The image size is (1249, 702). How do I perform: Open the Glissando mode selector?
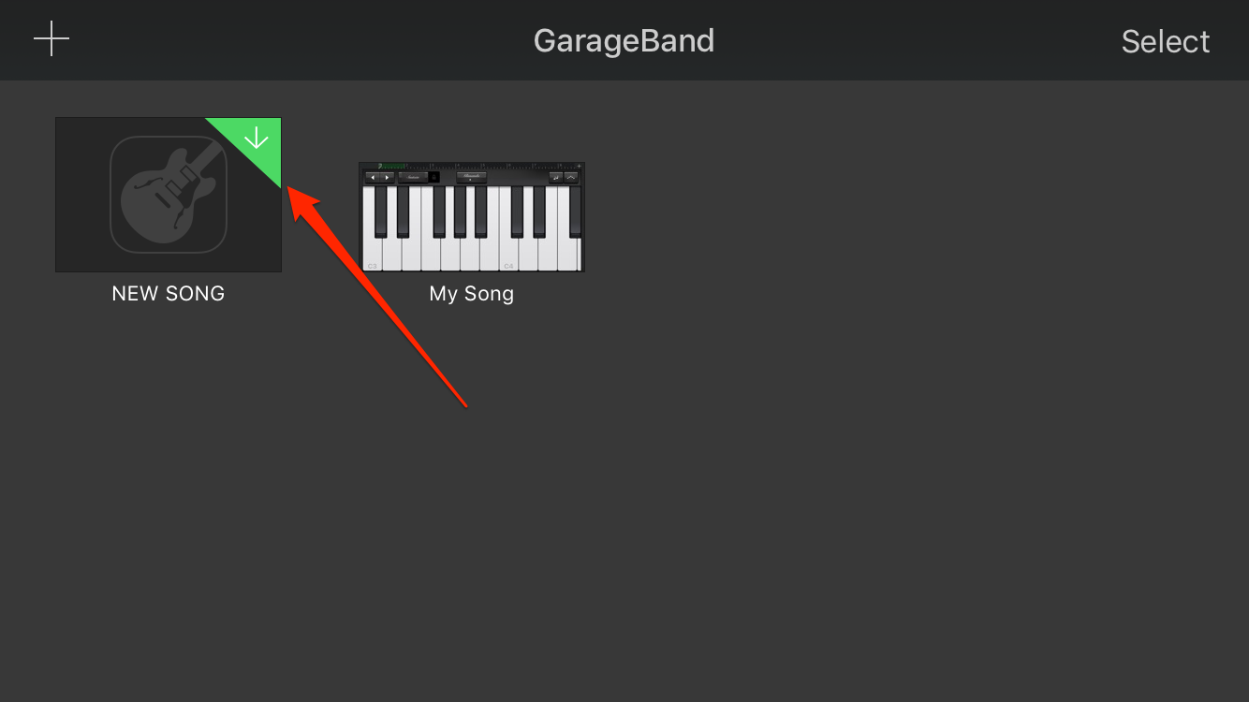pyautogui.click(x=471, y=177)
